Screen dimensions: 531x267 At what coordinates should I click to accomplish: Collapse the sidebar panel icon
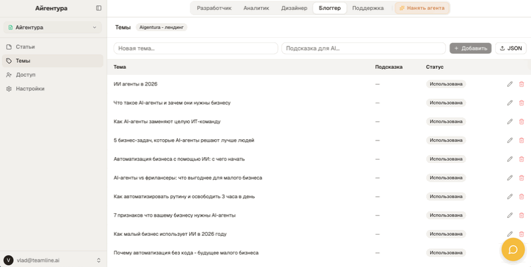click(98, 8)
